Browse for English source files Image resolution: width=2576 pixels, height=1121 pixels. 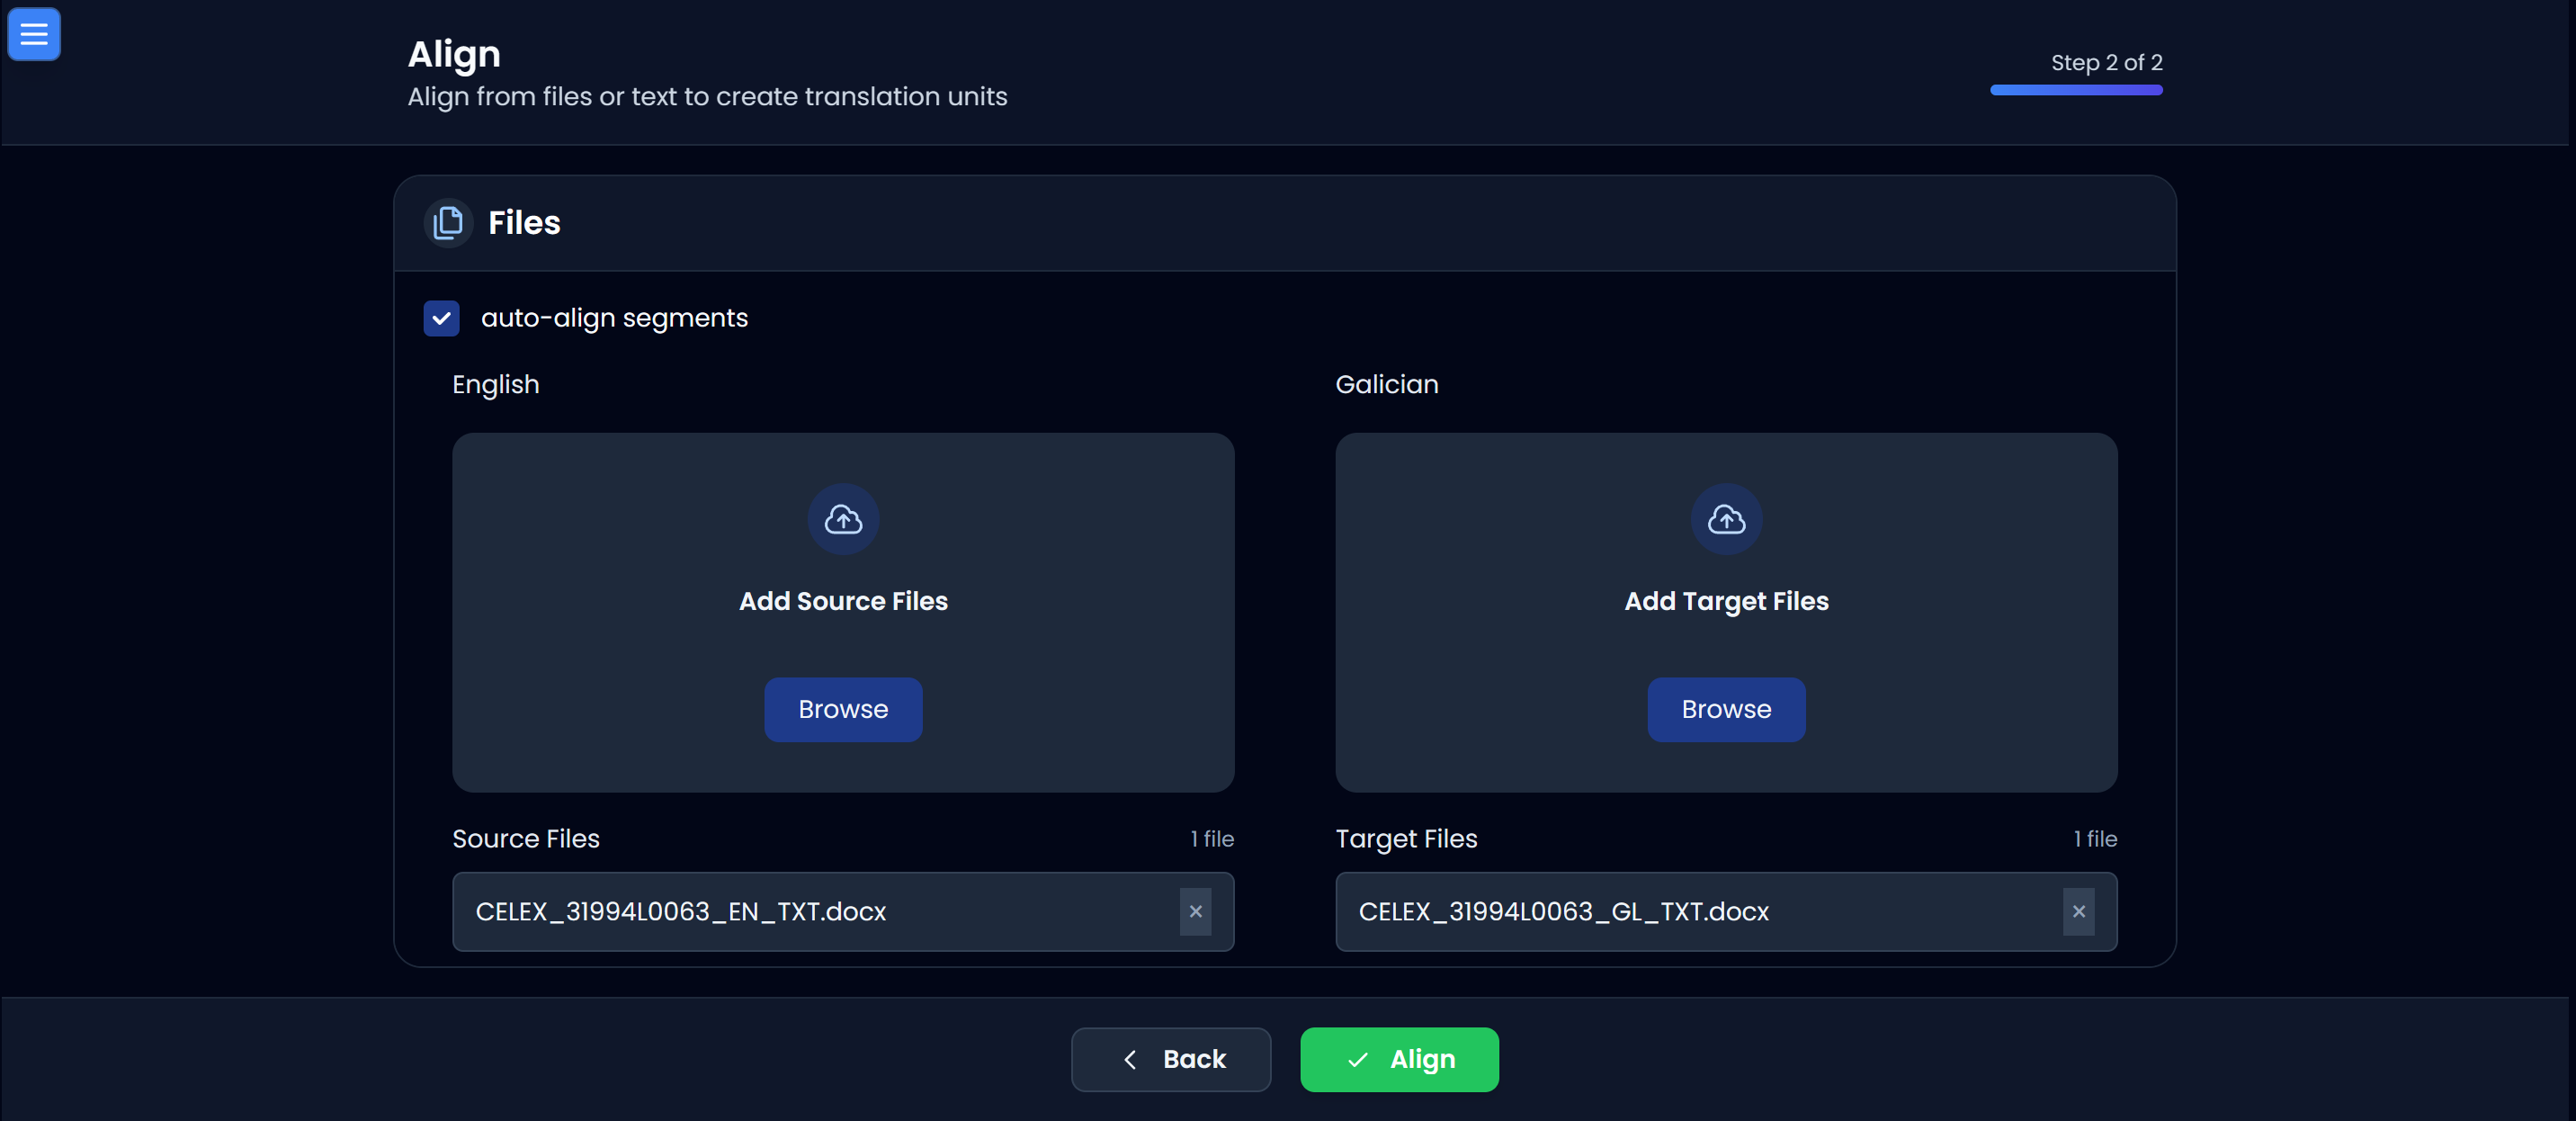point(843,709)
